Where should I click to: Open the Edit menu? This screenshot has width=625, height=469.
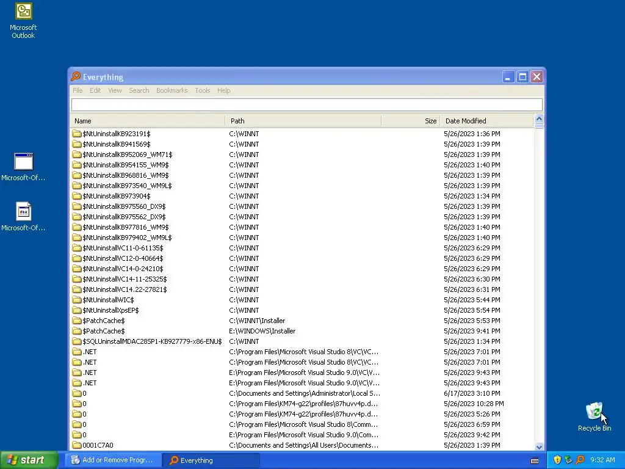(x=95, y=90)
